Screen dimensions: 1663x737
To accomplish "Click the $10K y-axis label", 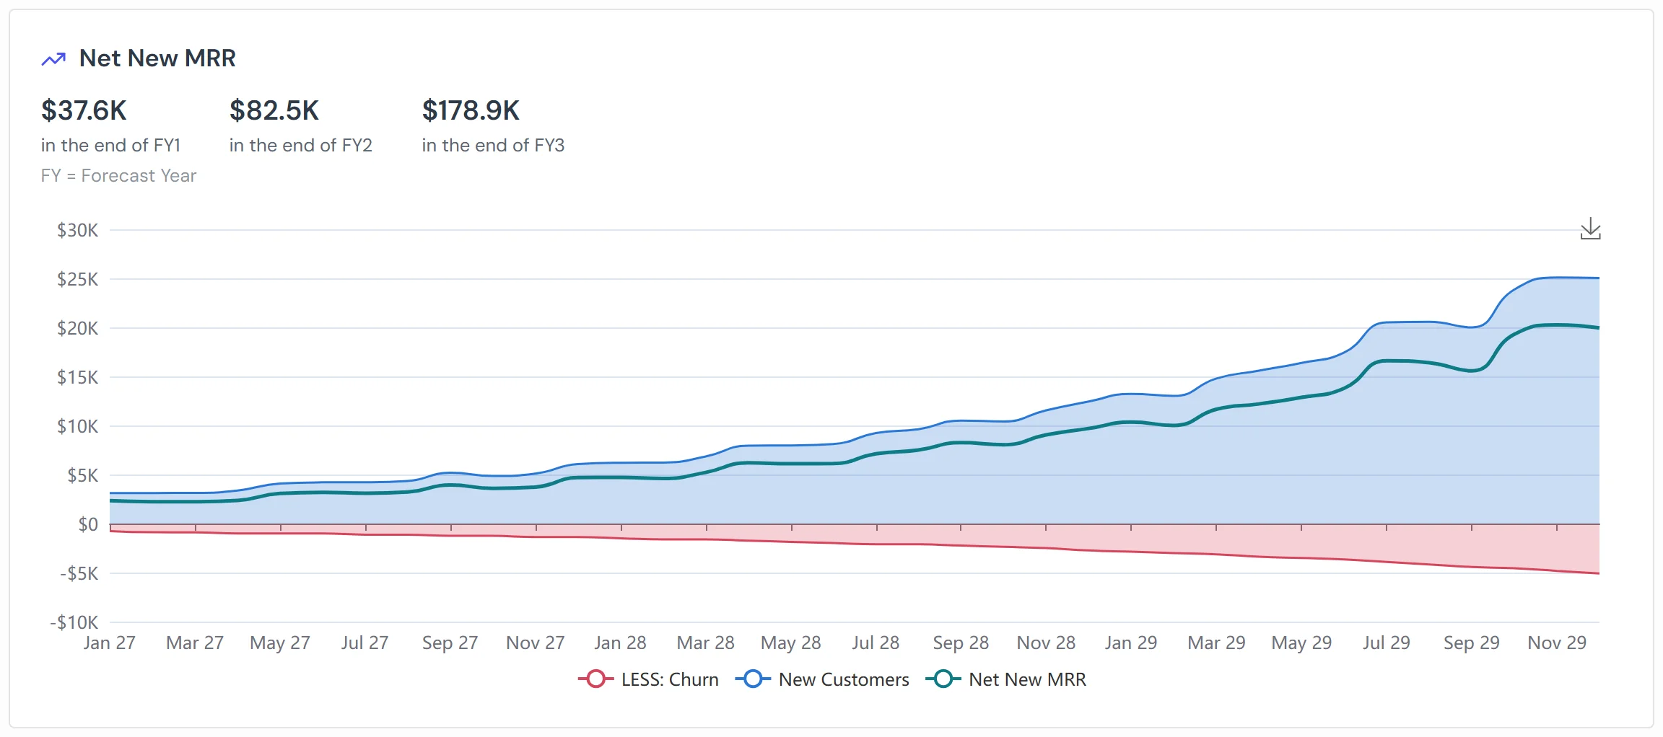I will point(77,426).
